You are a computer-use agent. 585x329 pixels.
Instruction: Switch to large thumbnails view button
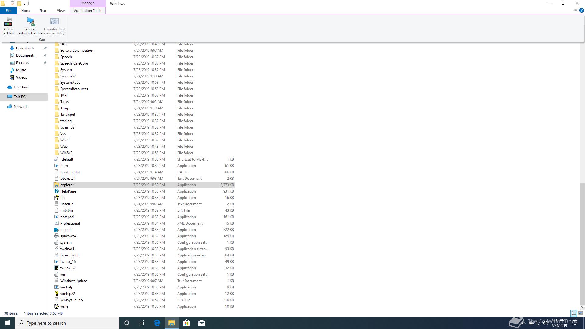pos(580,313)
